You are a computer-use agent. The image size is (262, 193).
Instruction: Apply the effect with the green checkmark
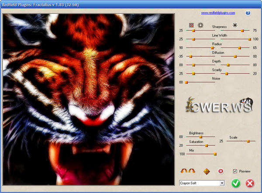click(236, 183)
